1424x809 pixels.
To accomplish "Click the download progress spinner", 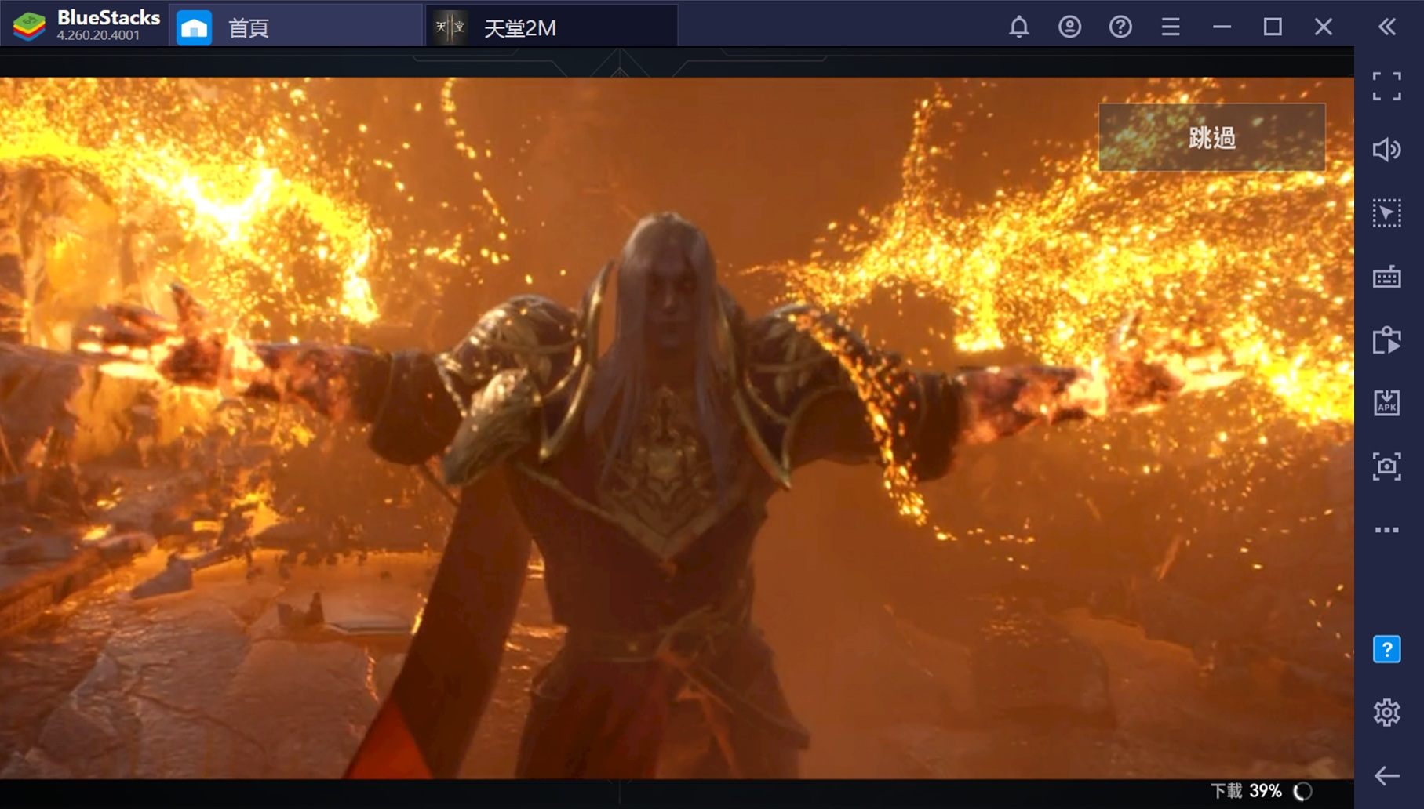I will point(1302,792).
